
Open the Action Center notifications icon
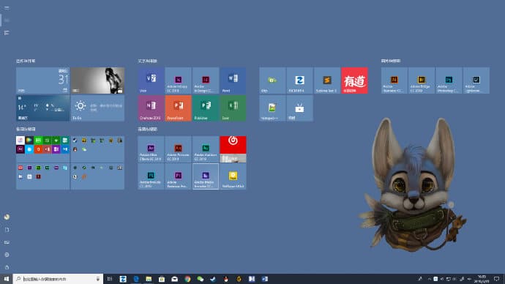(497, 279)
